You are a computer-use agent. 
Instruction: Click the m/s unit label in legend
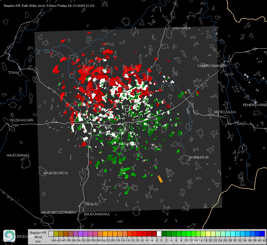click(38, 241)
